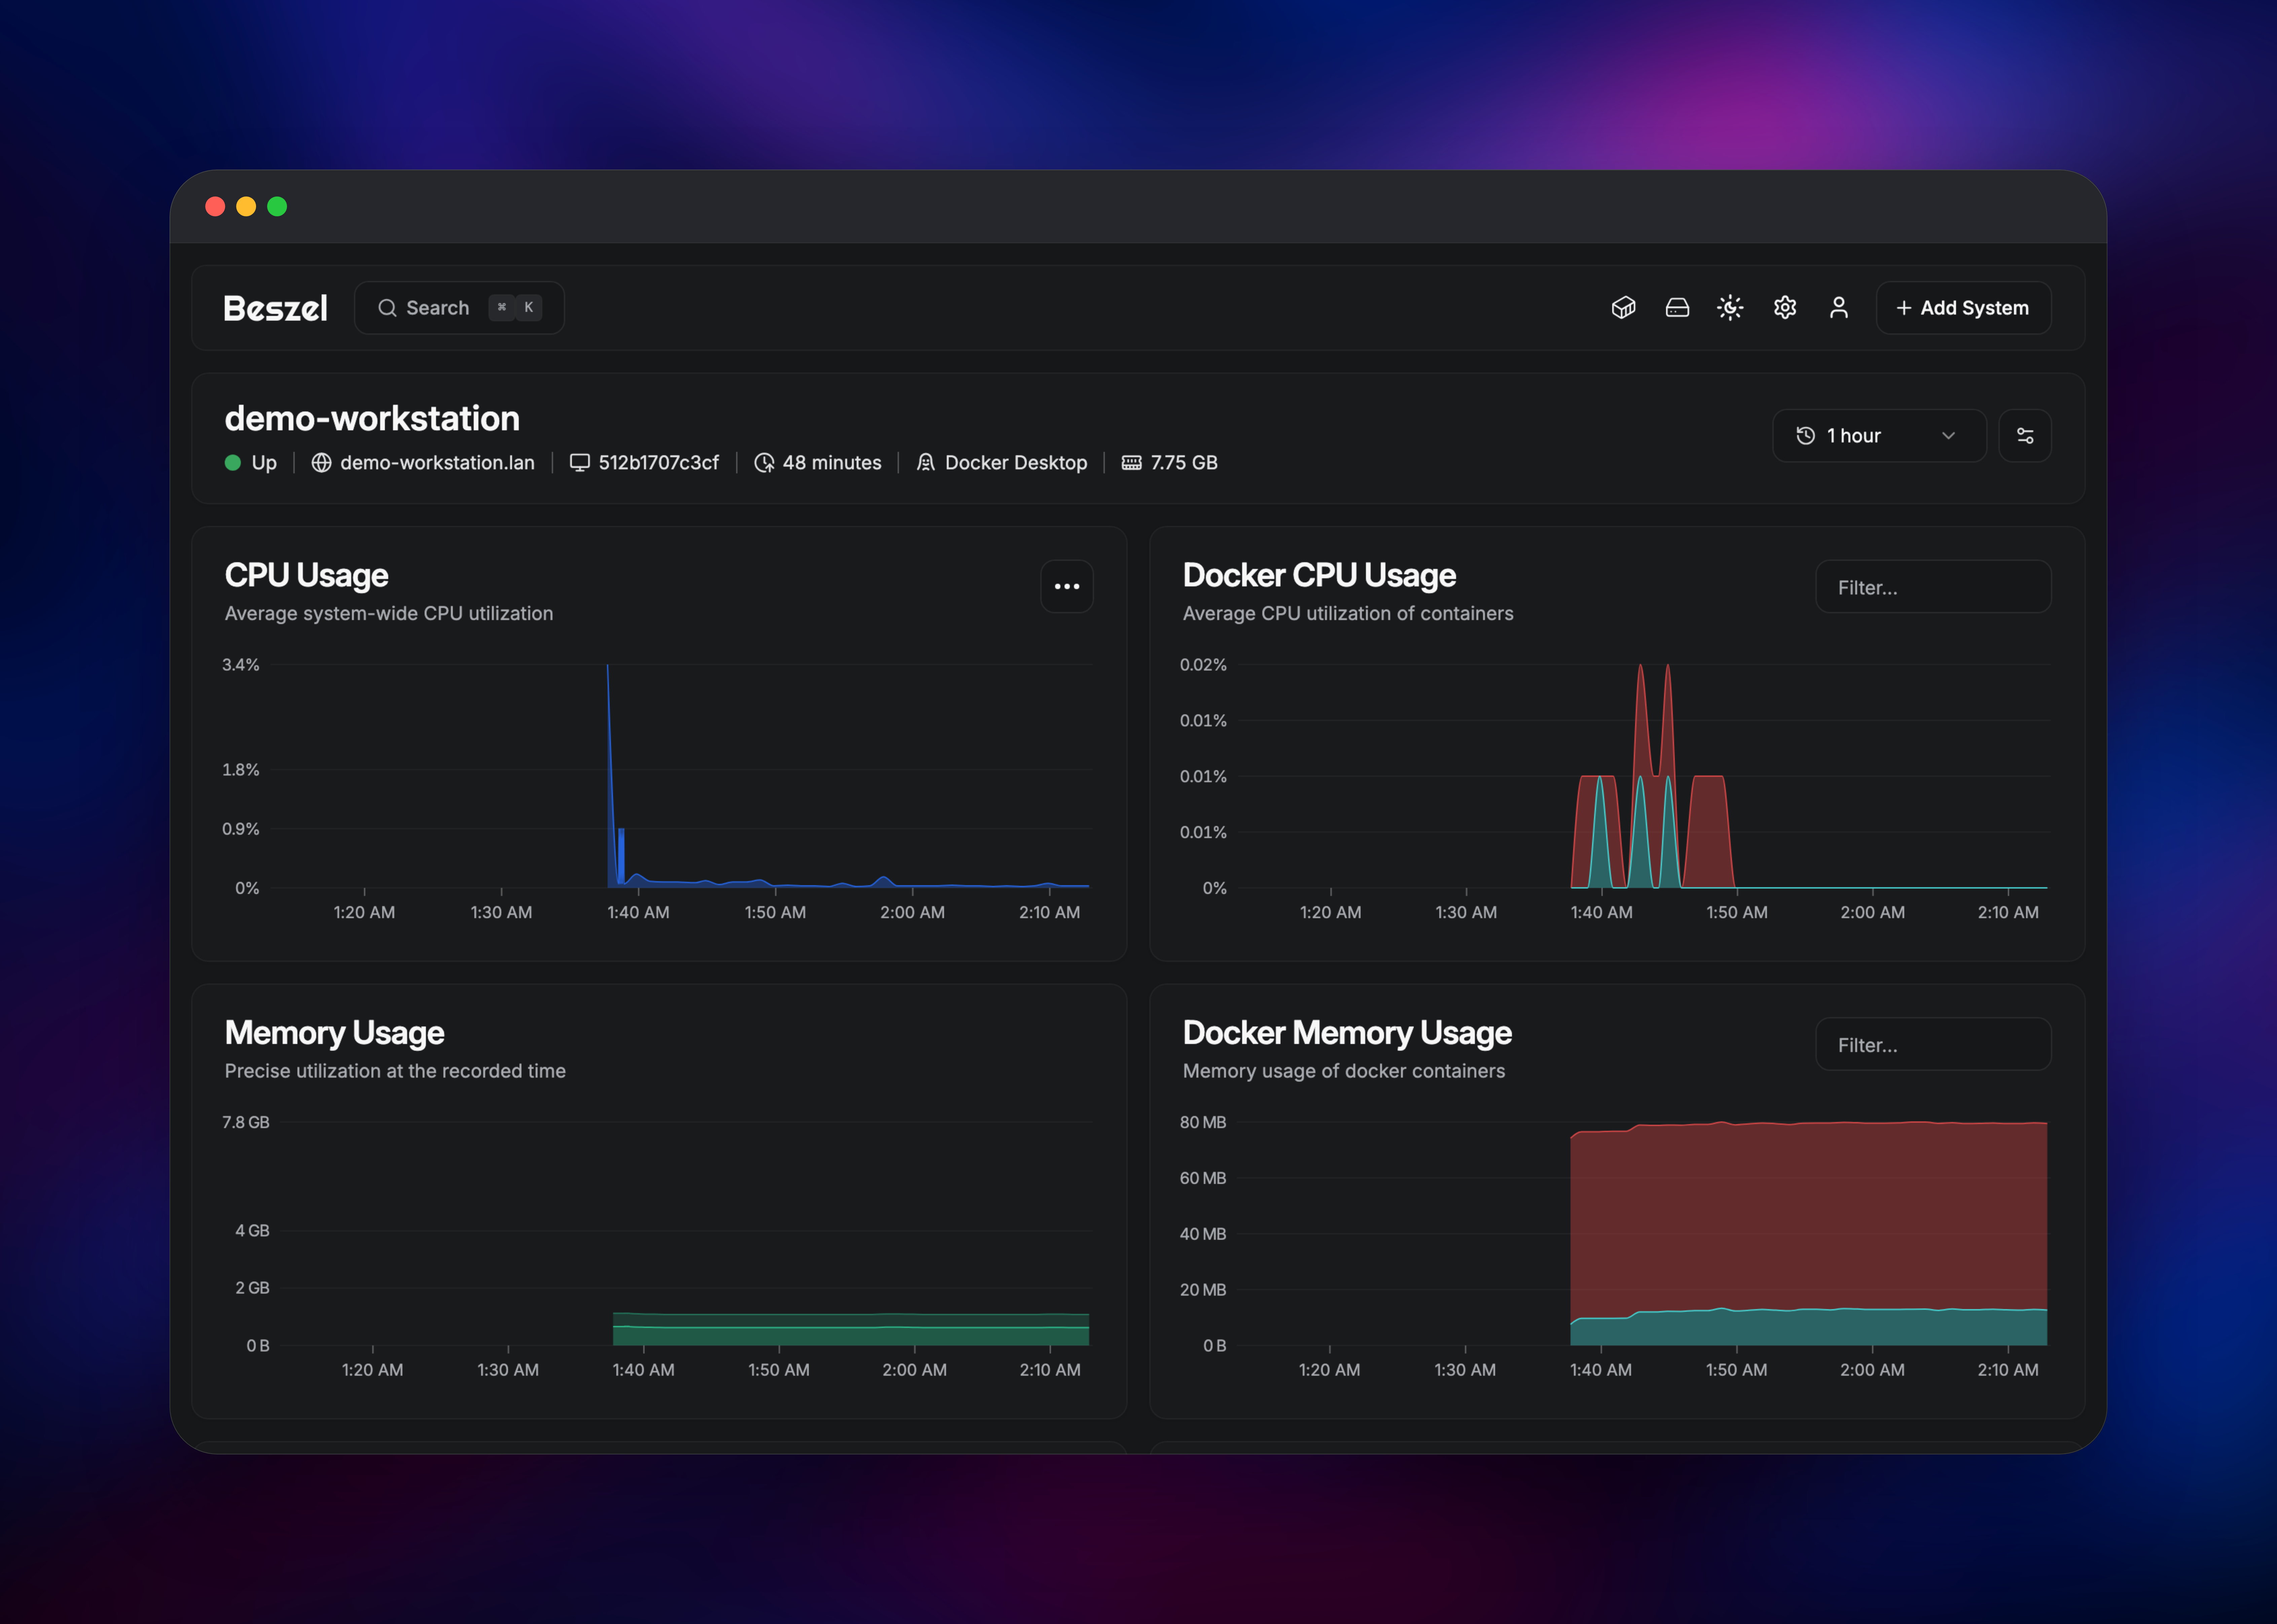Click the 48 minutes uptime text
Viewport: 2277px width, 1624px height.
pyautogui.click(x=832, y=463)
